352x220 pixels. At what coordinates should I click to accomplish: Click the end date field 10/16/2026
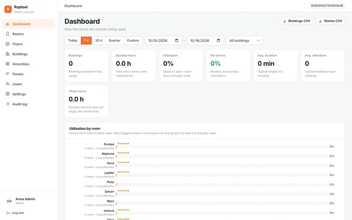click(205, 41)
